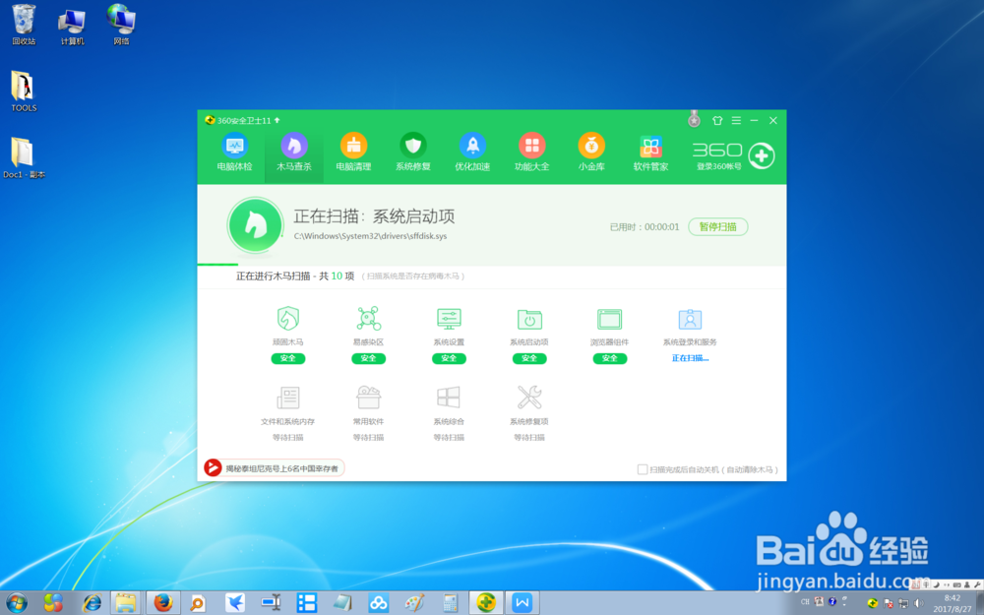Click 360安全卫士11 upgrade arrow
The image size is (984, 615).
(x=277, y=120)
